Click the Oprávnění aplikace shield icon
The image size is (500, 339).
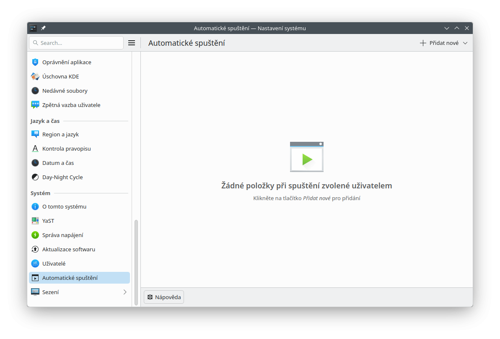click(x=35, y=62)
